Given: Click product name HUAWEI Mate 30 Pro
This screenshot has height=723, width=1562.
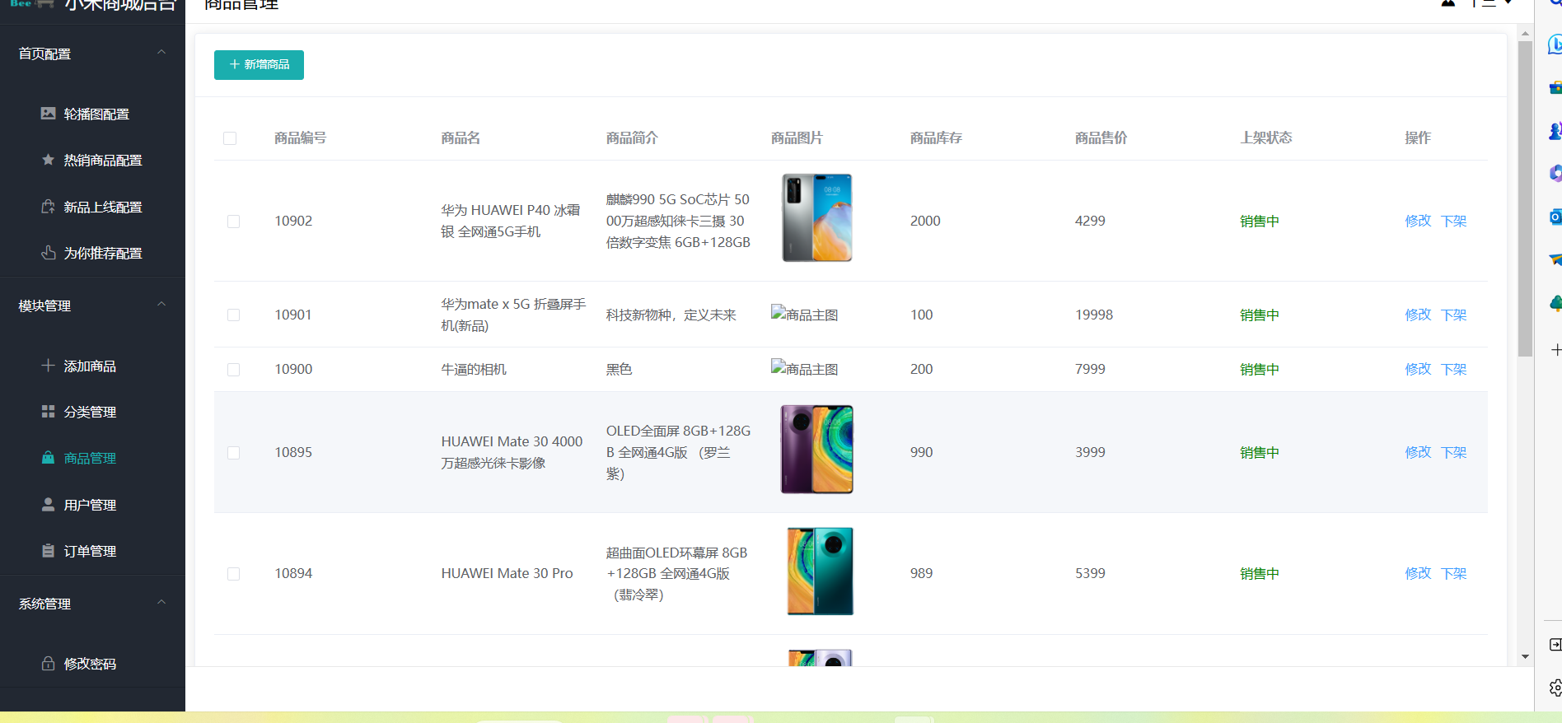Looking at the screenshot, I should (507, 573).
